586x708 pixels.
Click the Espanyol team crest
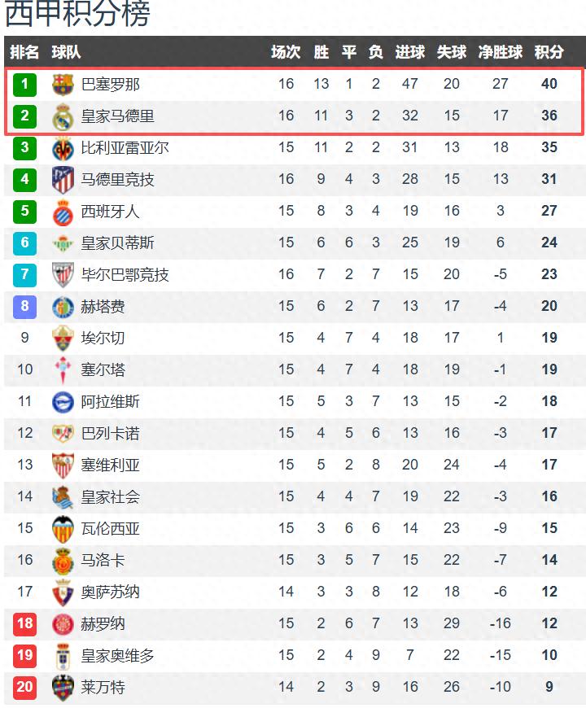[63, 211]
